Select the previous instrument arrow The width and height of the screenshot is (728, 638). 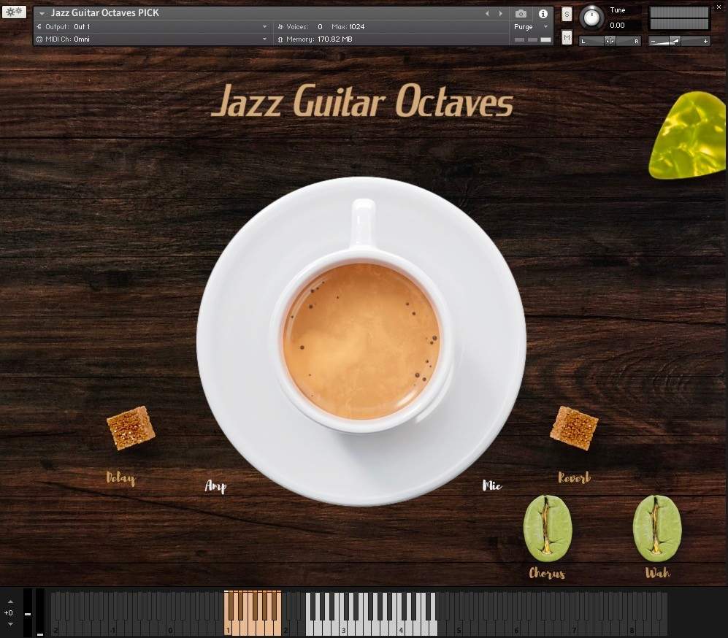488,14
